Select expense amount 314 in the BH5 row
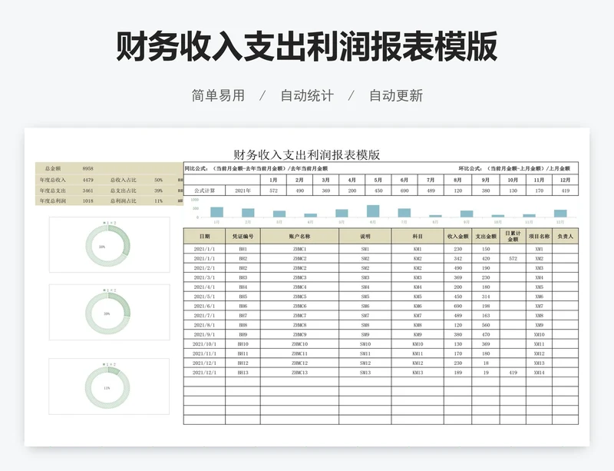Image resolution: width=614 pixels, height=471 pixels. point(486,297)
